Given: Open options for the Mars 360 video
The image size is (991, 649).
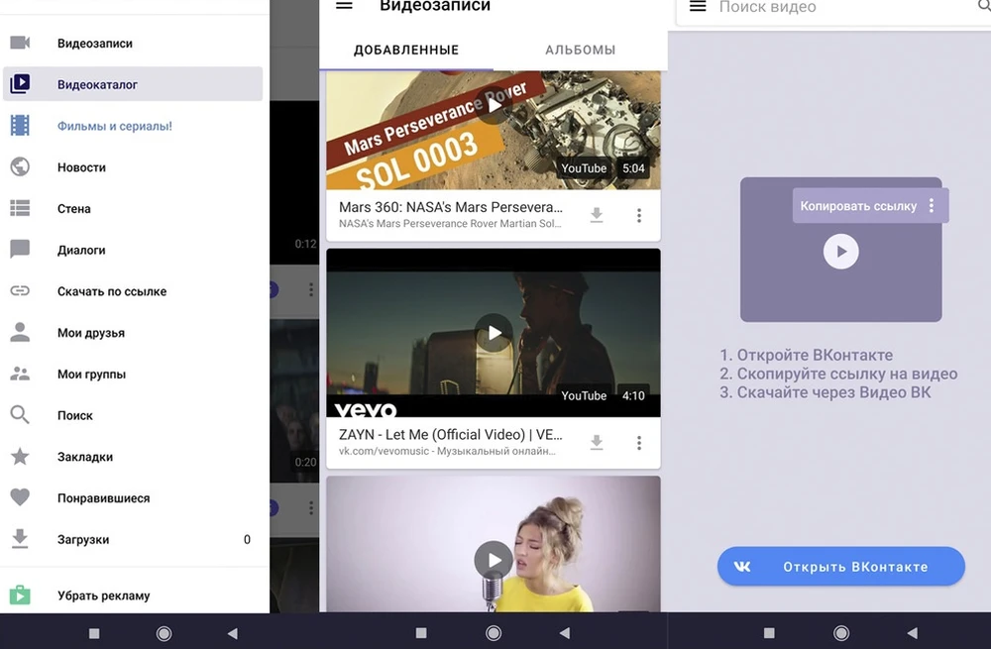Looking at the screenshot, I should tap(639, 215).
